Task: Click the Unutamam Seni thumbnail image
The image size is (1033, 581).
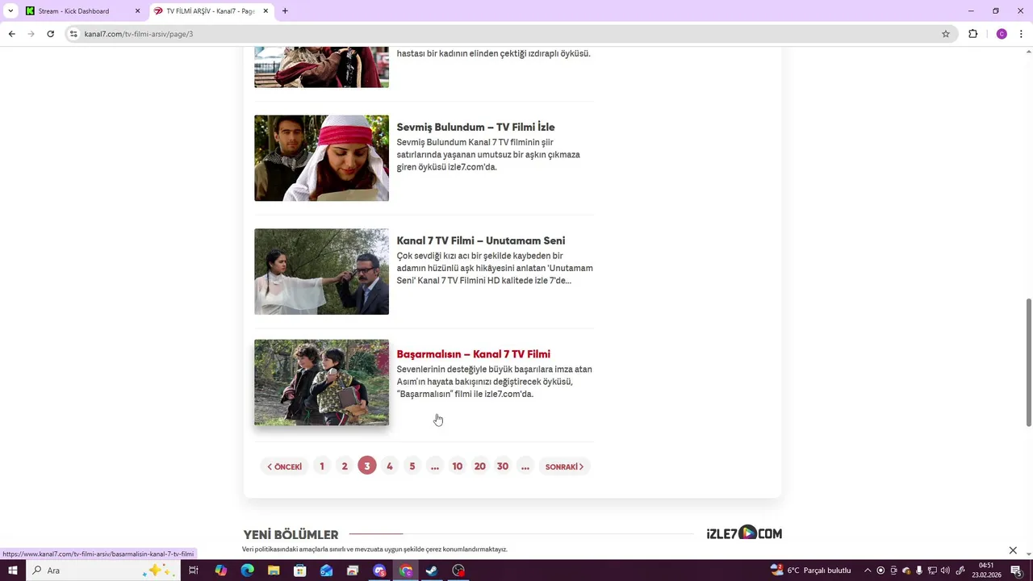Action: 321,272
